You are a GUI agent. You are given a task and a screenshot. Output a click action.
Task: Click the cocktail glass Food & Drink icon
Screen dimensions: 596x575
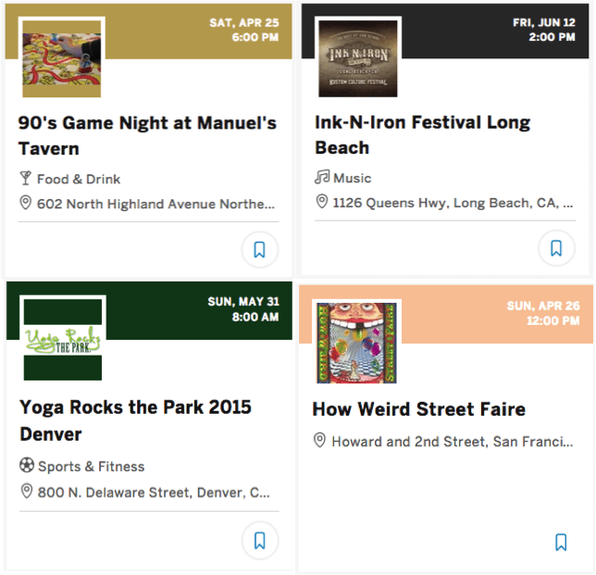[26, 179]
